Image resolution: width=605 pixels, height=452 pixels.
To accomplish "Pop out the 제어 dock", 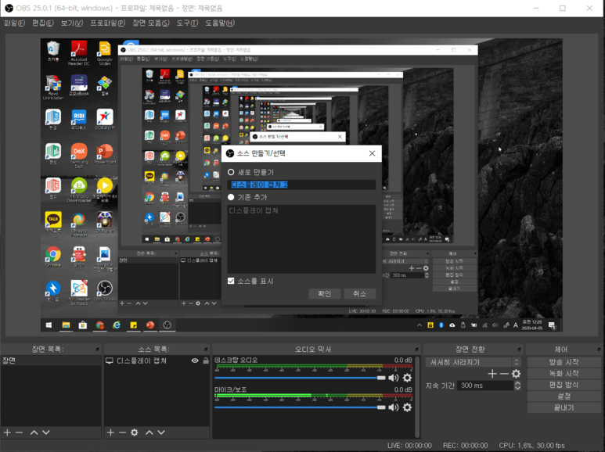I will [599, 350].
